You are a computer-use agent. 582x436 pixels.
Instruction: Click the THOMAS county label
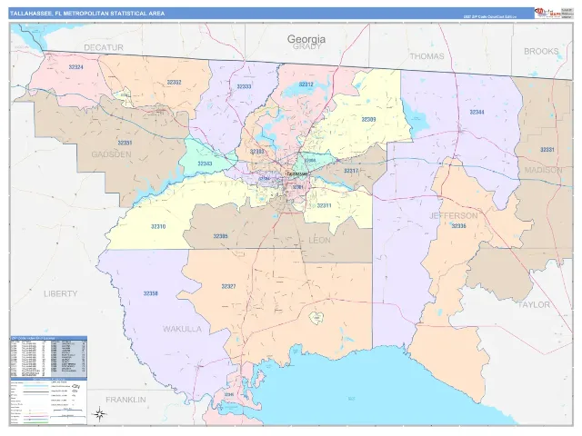click(x=426, y=56)
